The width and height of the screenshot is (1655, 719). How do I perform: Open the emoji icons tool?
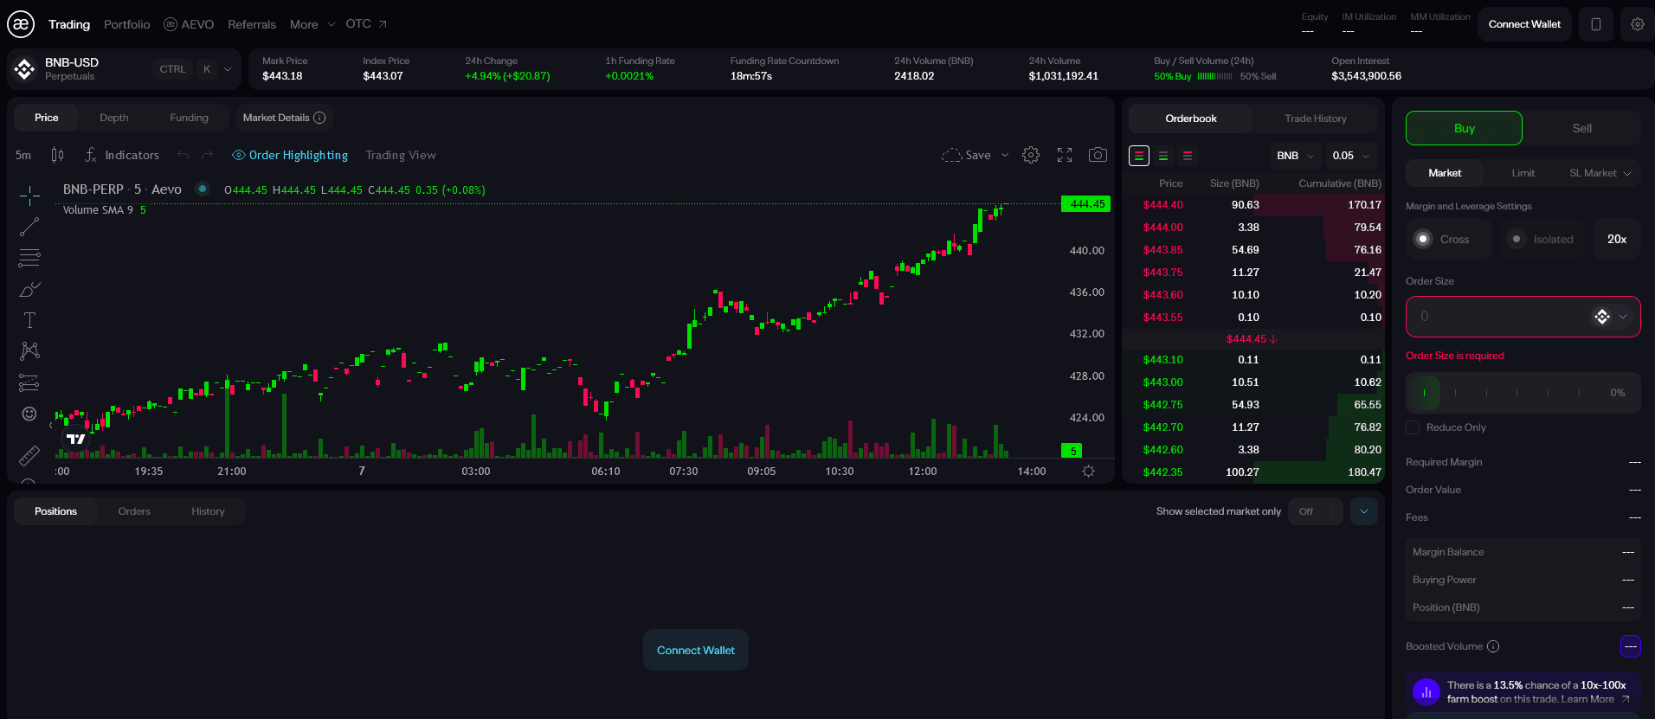tap(29, 414)
